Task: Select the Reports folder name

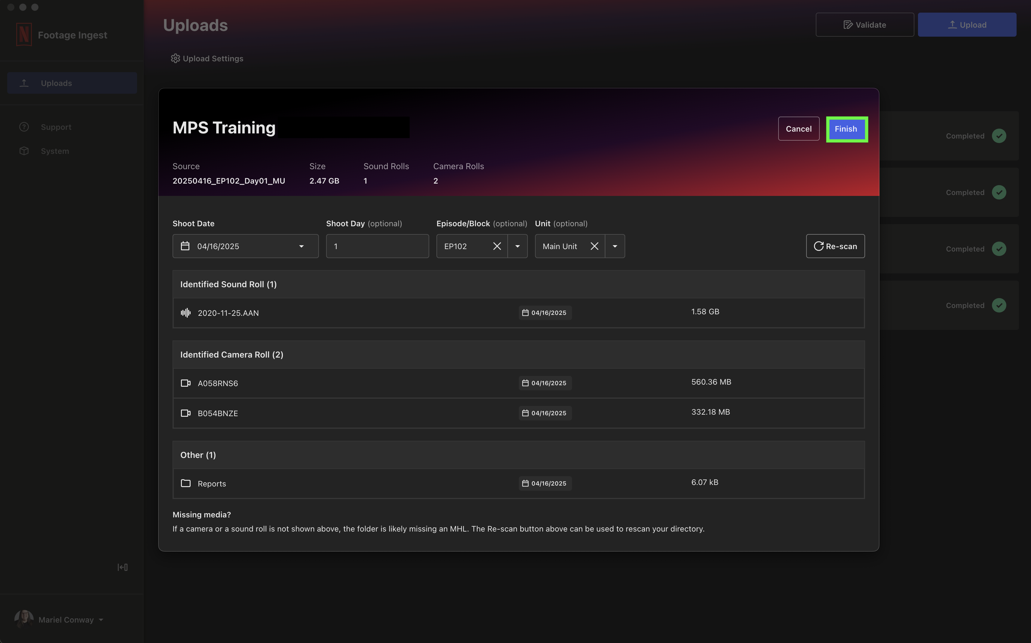Action: click(x=212, y=483)
